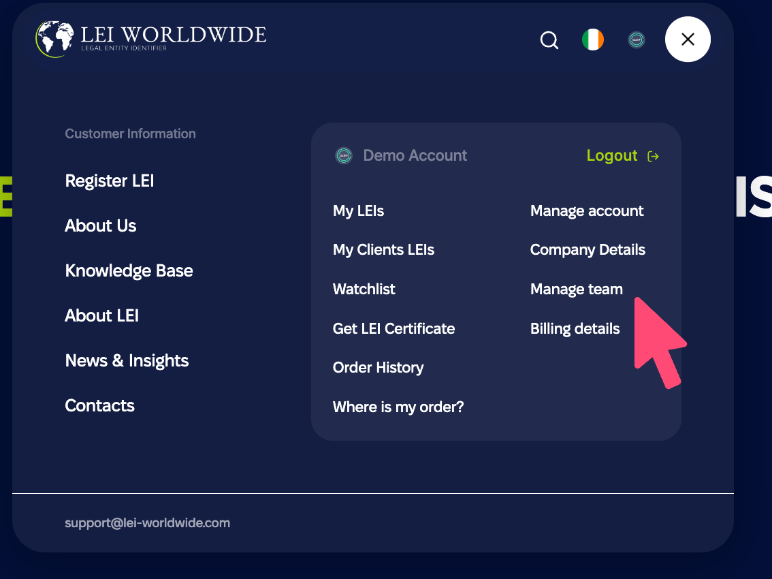Click the Irish flag language selector
Viewport: 772px width, 579px height.
point(593,40)
